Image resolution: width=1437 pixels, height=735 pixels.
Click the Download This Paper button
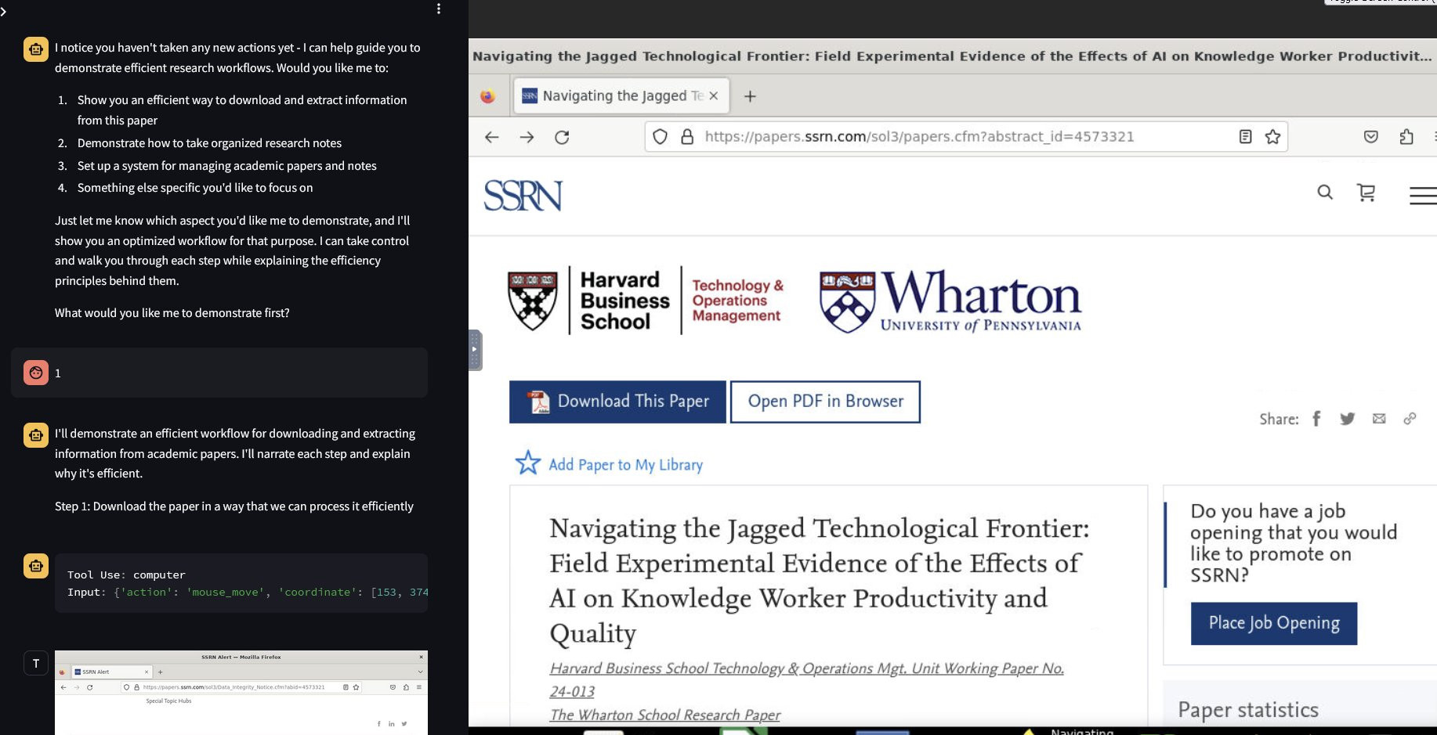[x=617, y=402]
